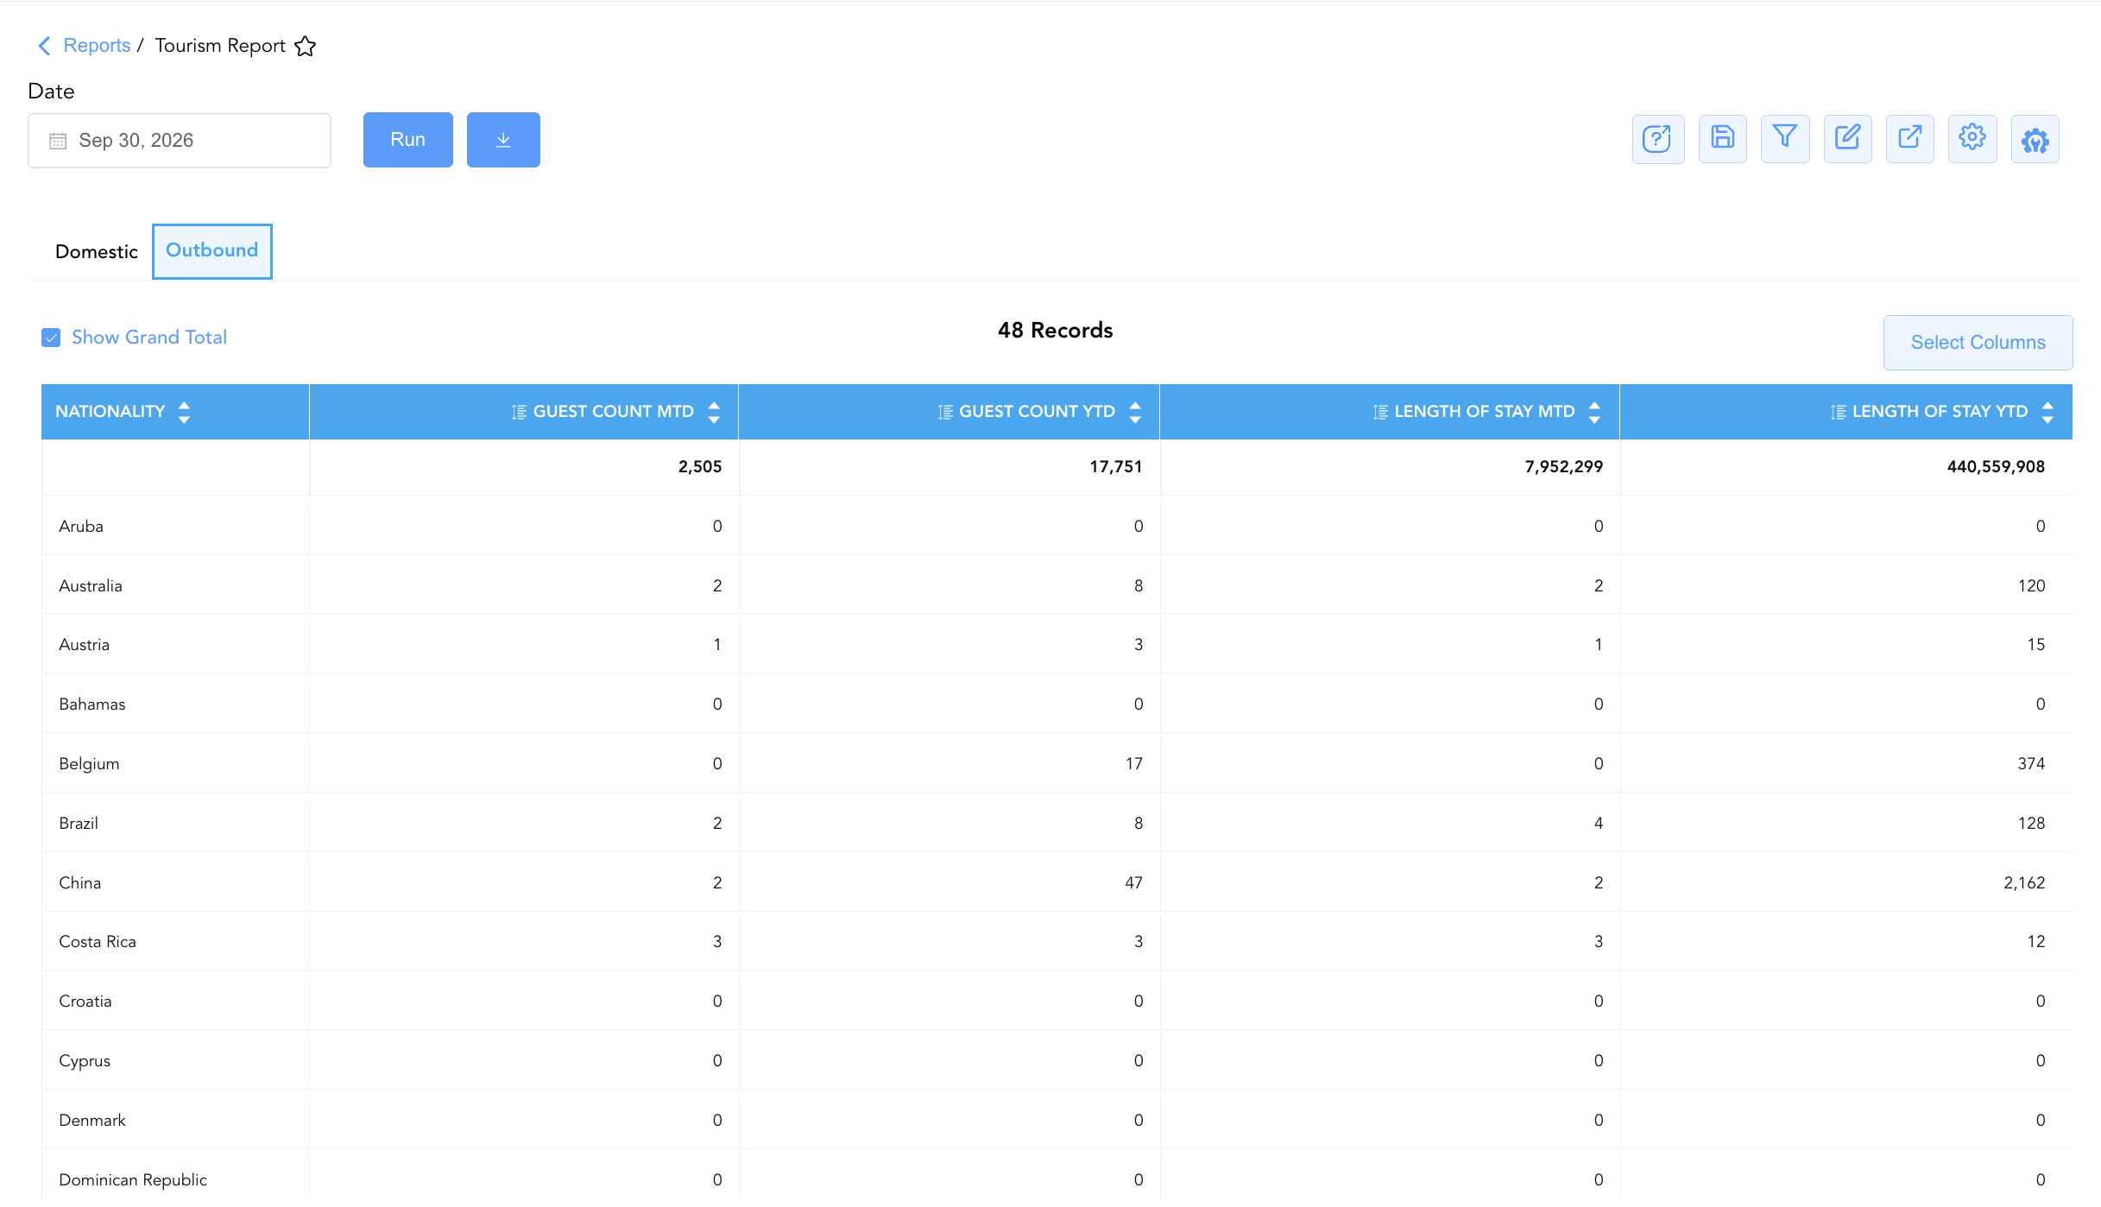
Task: Click the calendar icon in Date field
Action: pyautogui.click(x=58, y=141)
